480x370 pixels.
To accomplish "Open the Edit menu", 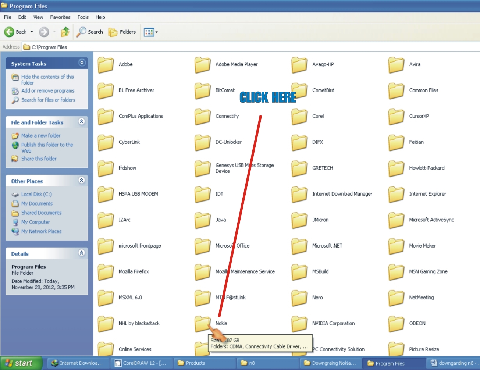I will pos(22,17).
